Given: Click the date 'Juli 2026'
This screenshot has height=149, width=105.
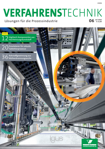Looking at the screenshot, I should [98, 20].
